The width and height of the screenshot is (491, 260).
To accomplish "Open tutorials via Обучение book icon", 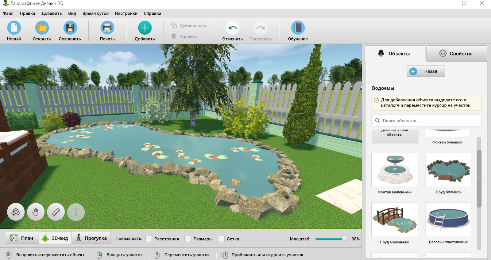I will click(298, 28).
